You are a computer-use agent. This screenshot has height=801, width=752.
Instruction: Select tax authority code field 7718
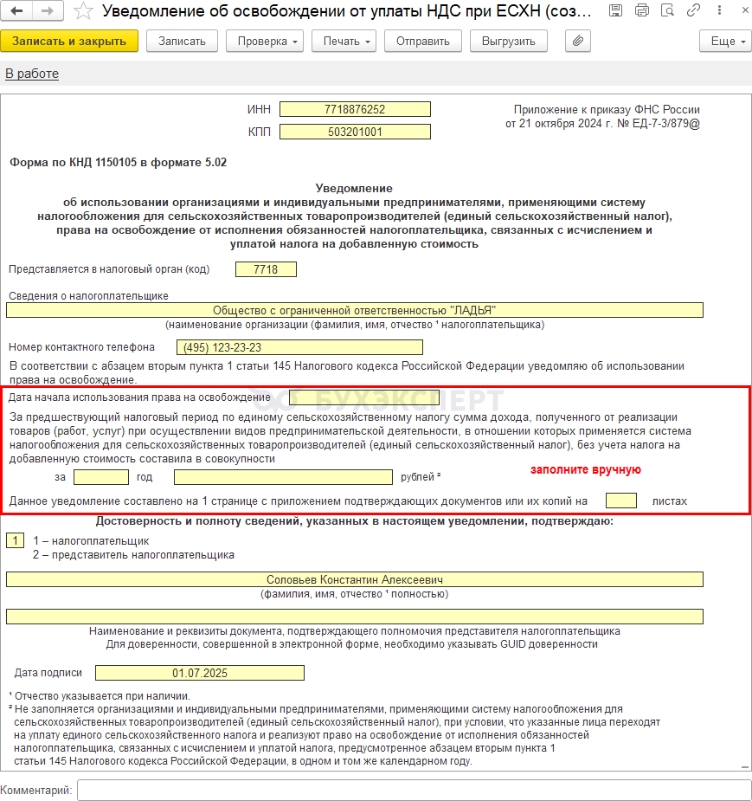click(266, 269)
